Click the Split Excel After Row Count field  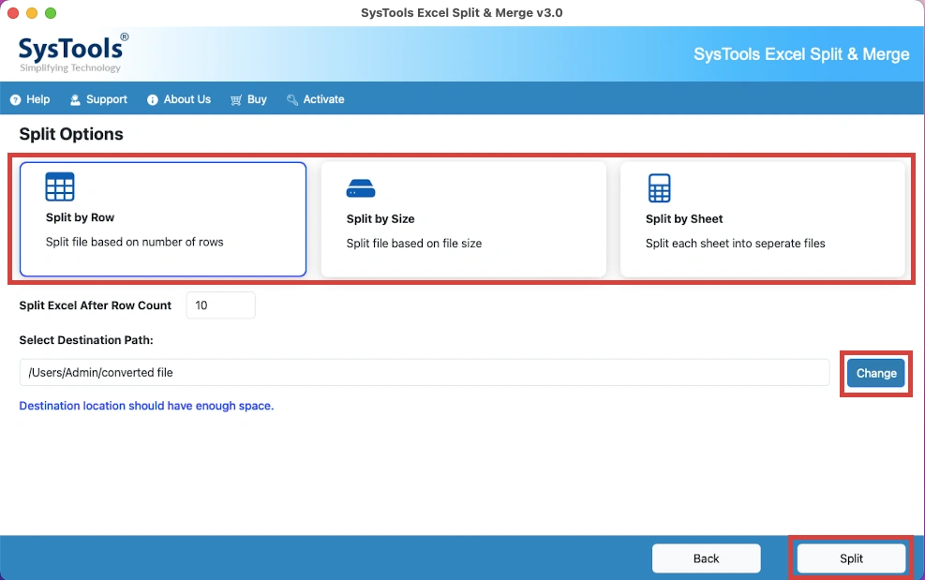220,305
